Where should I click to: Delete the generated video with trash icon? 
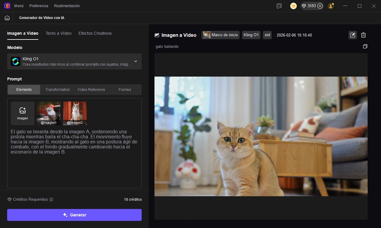tap(363, 35)
